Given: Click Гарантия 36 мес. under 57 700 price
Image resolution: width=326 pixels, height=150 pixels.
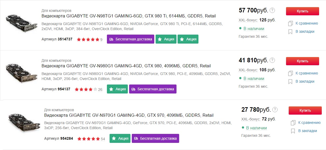Looking at the screenshot, I should pos(253,36).
